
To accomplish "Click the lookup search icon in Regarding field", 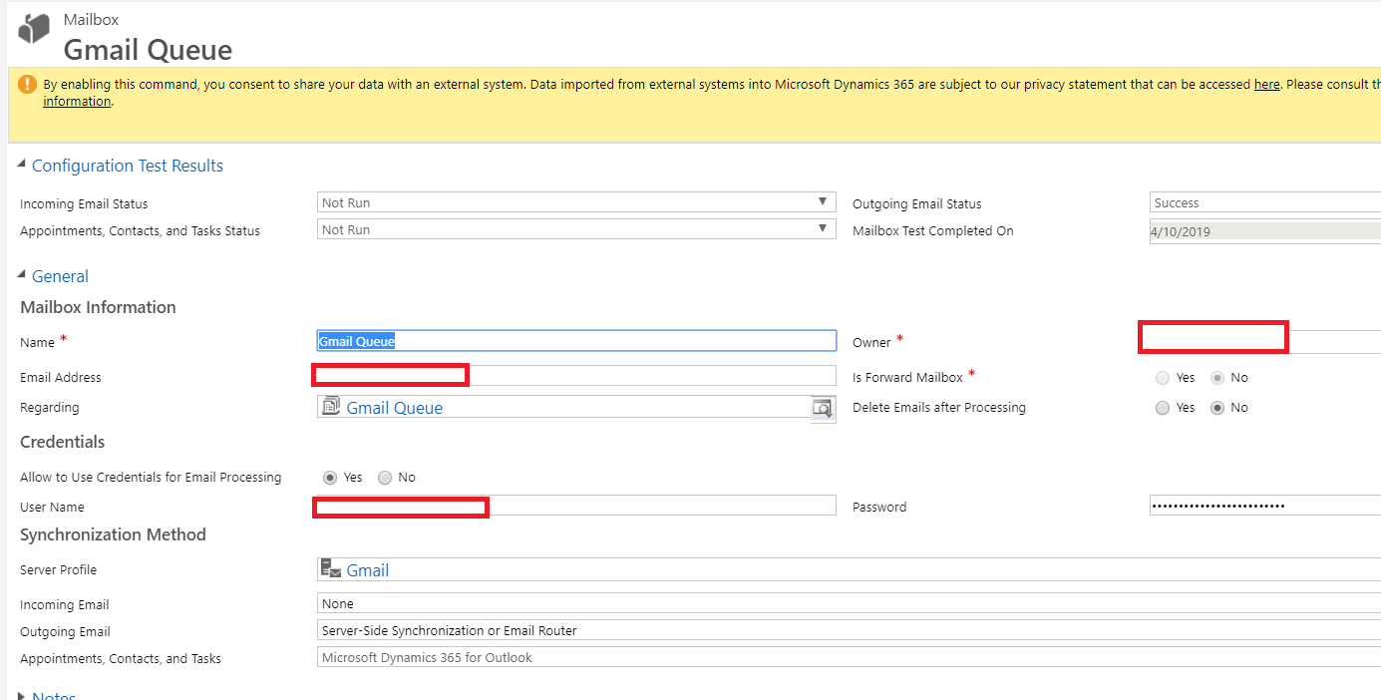I will (822, 408).
